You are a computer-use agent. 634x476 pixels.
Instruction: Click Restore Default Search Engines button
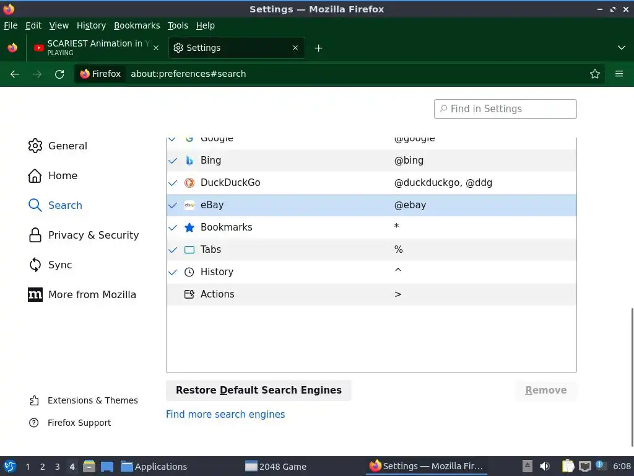coord(259,390)
